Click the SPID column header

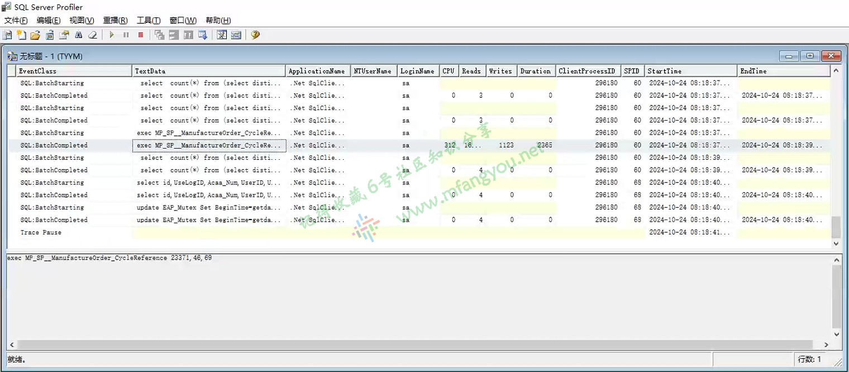point(633,71)
